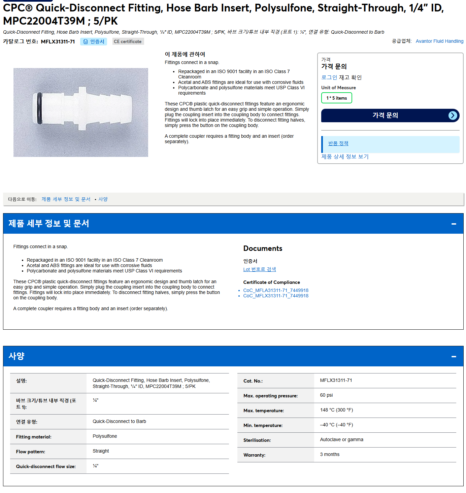Click the 'Straight' flow pattern value
Screen dimensions: 466x493
click(x=101, y=451)
